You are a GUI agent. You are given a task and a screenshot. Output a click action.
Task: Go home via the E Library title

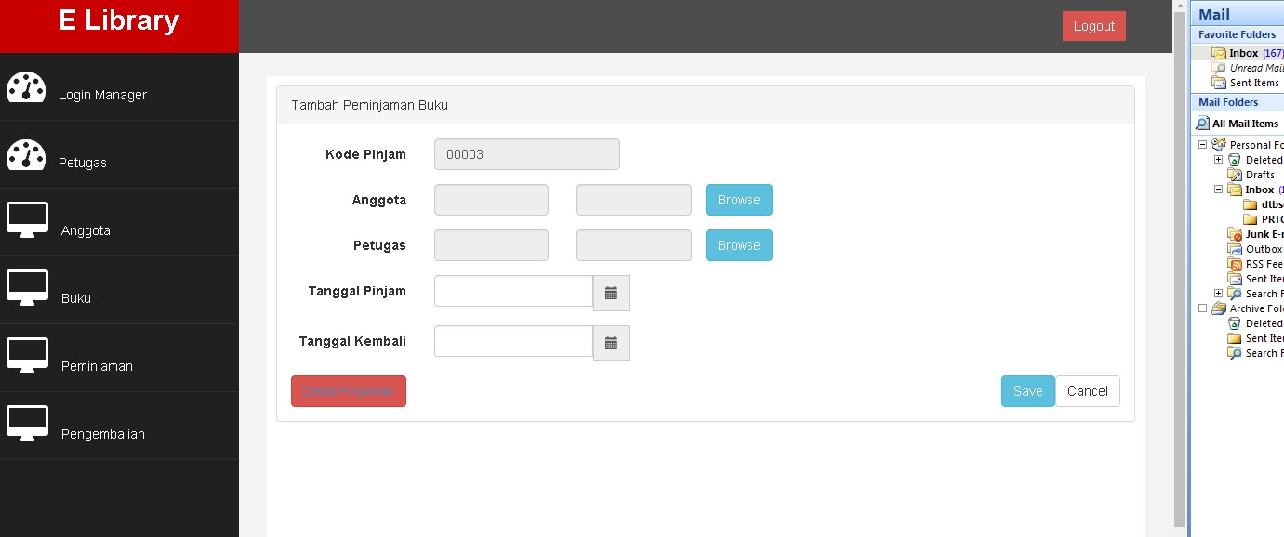click(x=119, y=20)
